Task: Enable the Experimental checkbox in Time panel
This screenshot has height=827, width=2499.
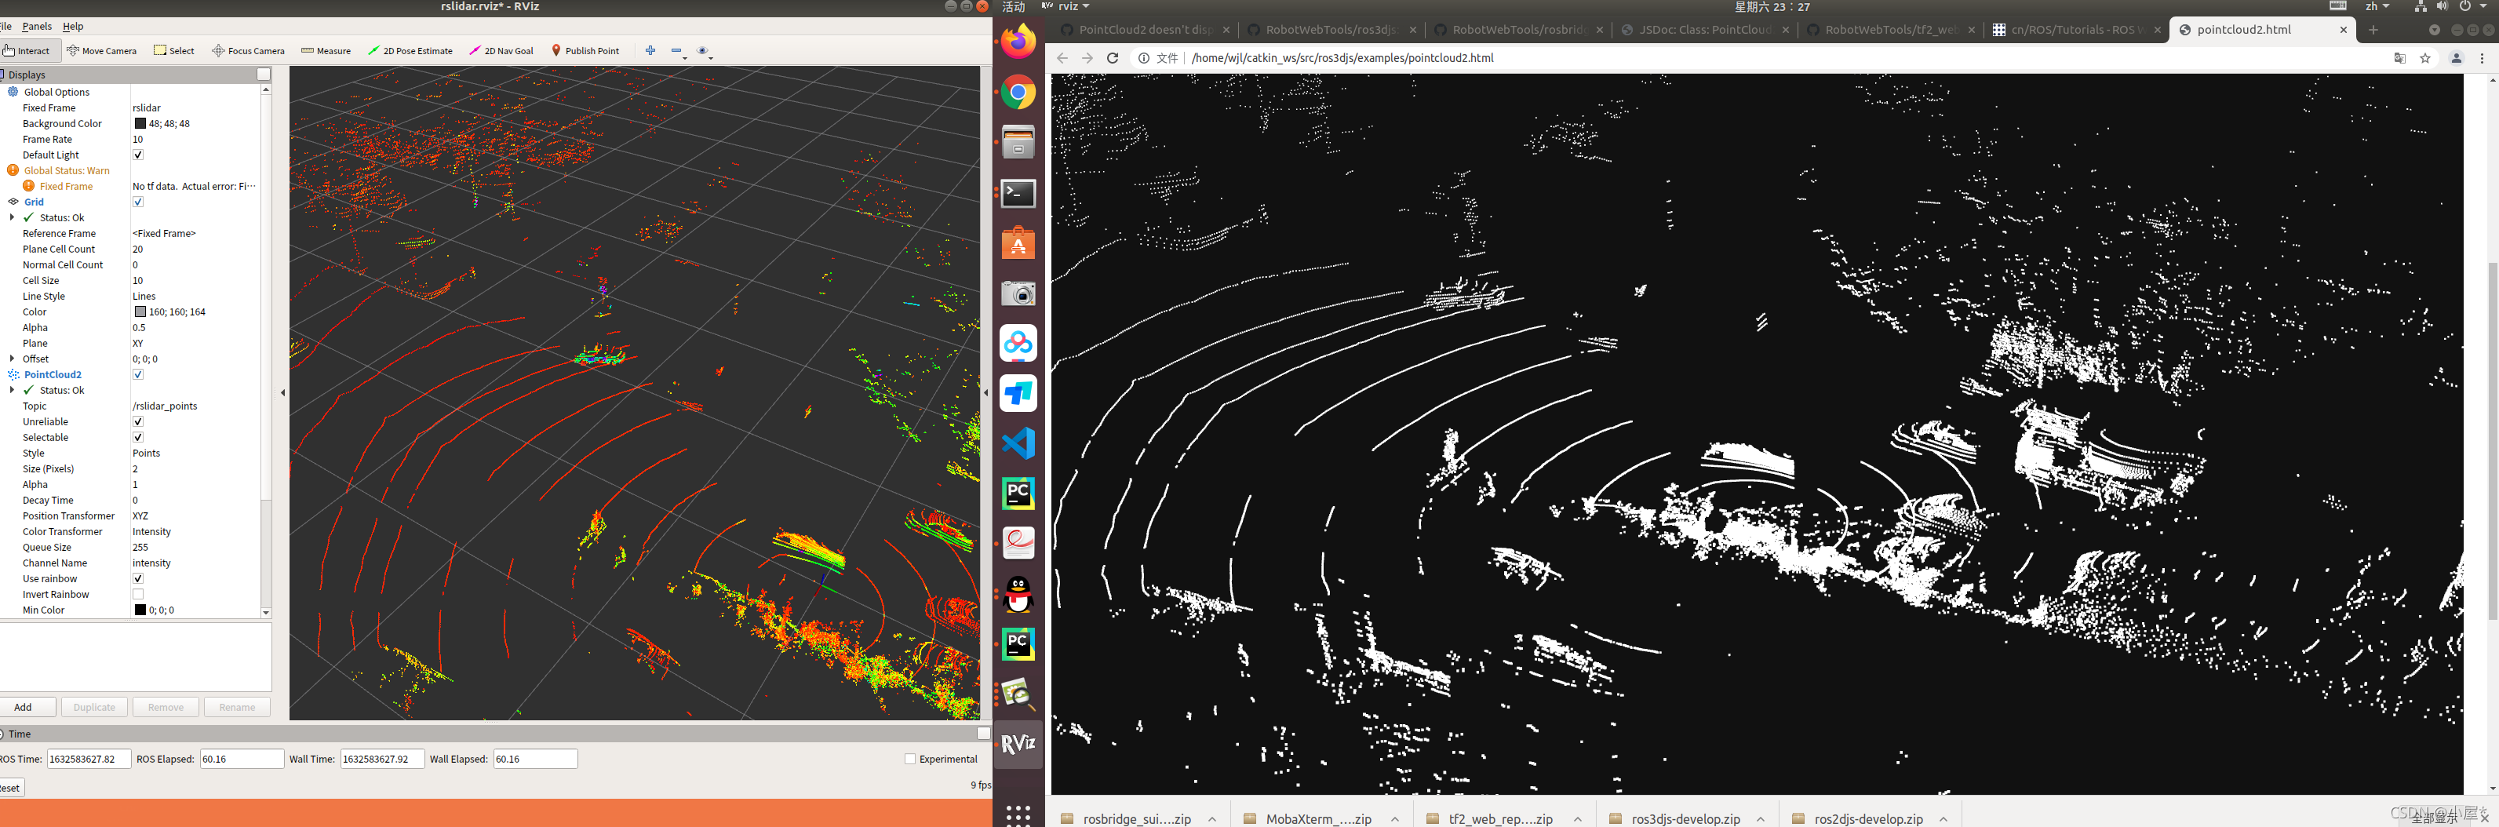Action: [x=910, y=759]
